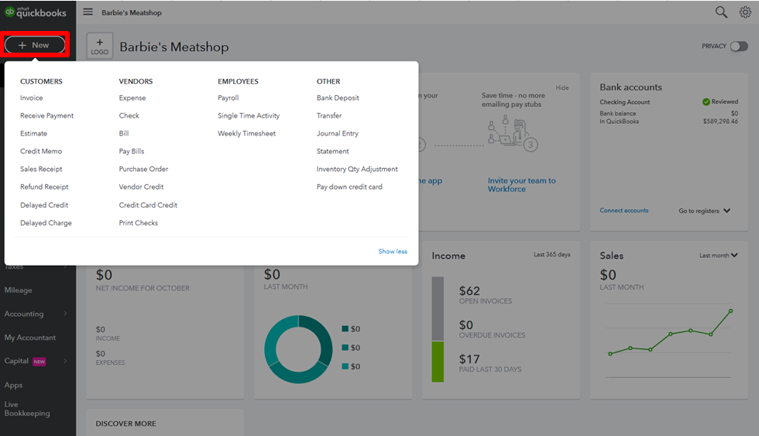Click the $62 open invoices amount
The height and width of the screenshot is (436, 759).
click(469, 291)
